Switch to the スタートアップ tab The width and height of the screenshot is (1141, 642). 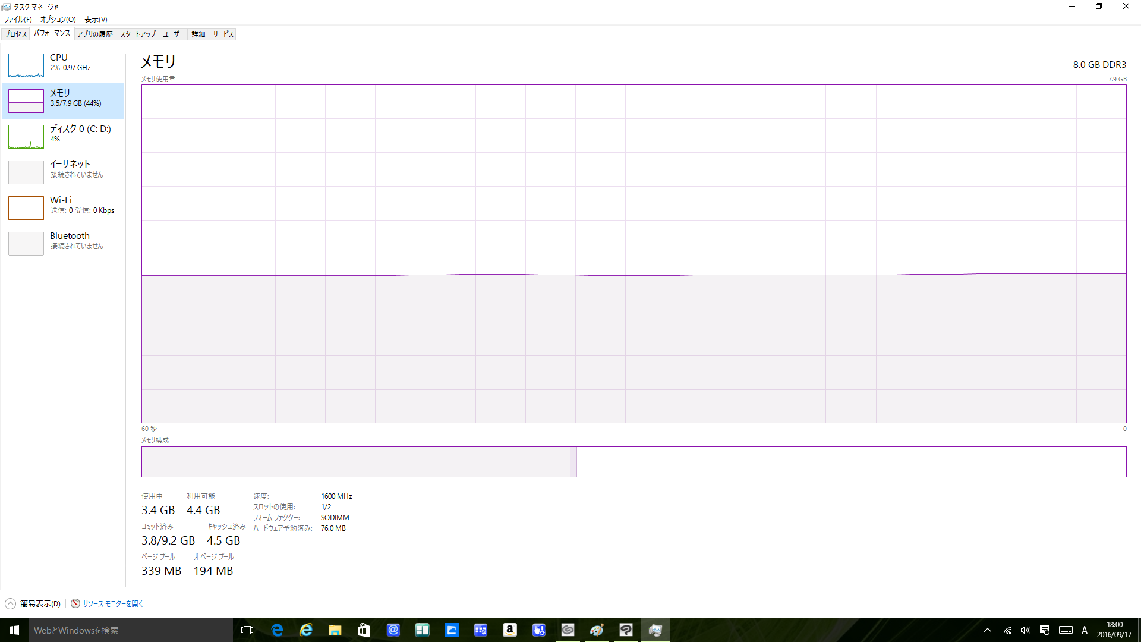[137, 34]
